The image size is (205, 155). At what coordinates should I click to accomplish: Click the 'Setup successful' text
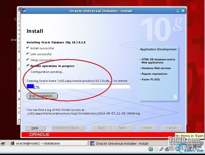click(42, 60)
